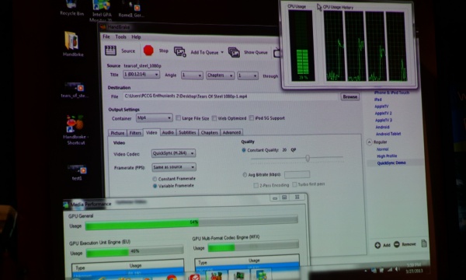Click the Add To Queue icon
This screenshot has height=280, width=466.
(x=180, y=52)
